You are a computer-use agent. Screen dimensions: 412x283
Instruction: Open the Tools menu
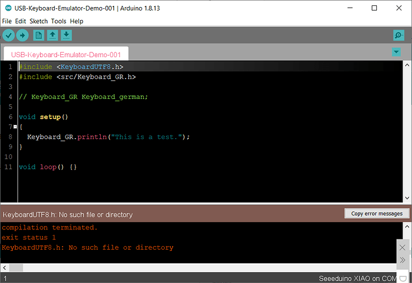coord(59,21)
